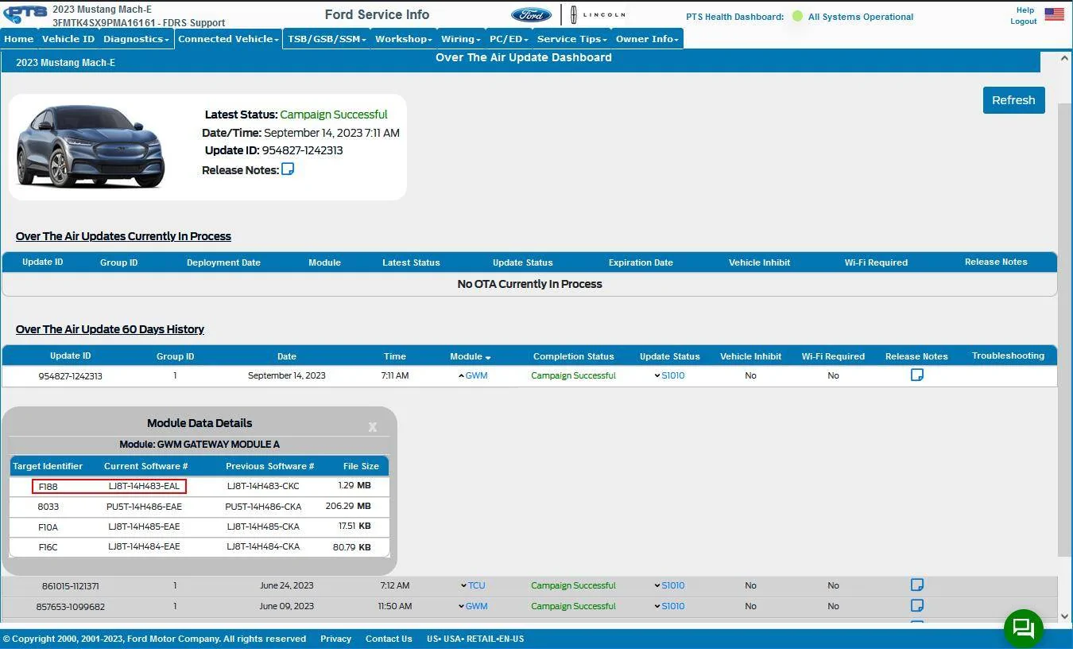Open the green chat support bubble
This screenshot has height=649, width=1073.
(x=1023, y=628)
